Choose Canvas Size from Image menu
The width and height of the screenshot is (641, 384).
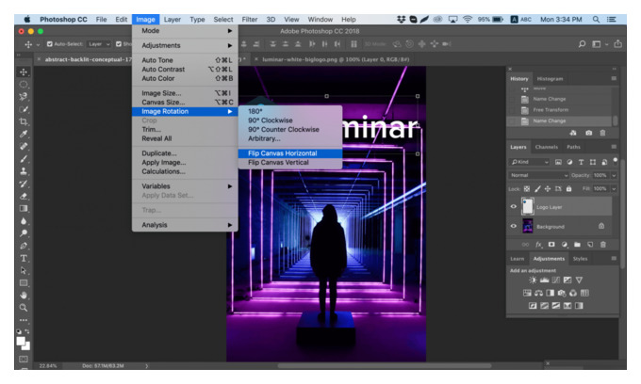(163, 102)
